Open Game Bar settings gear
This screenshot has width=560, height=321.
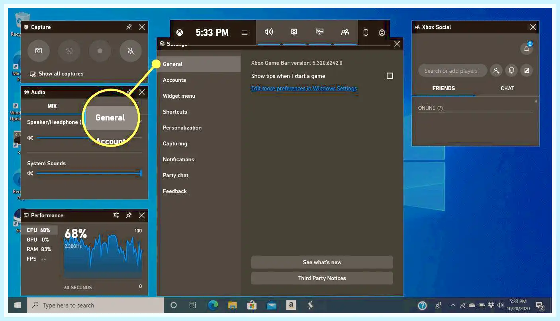[382, 33]
